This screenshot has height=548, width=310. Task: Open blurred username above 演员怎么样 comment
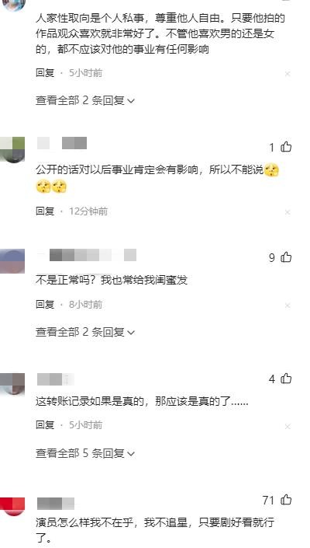55,504
